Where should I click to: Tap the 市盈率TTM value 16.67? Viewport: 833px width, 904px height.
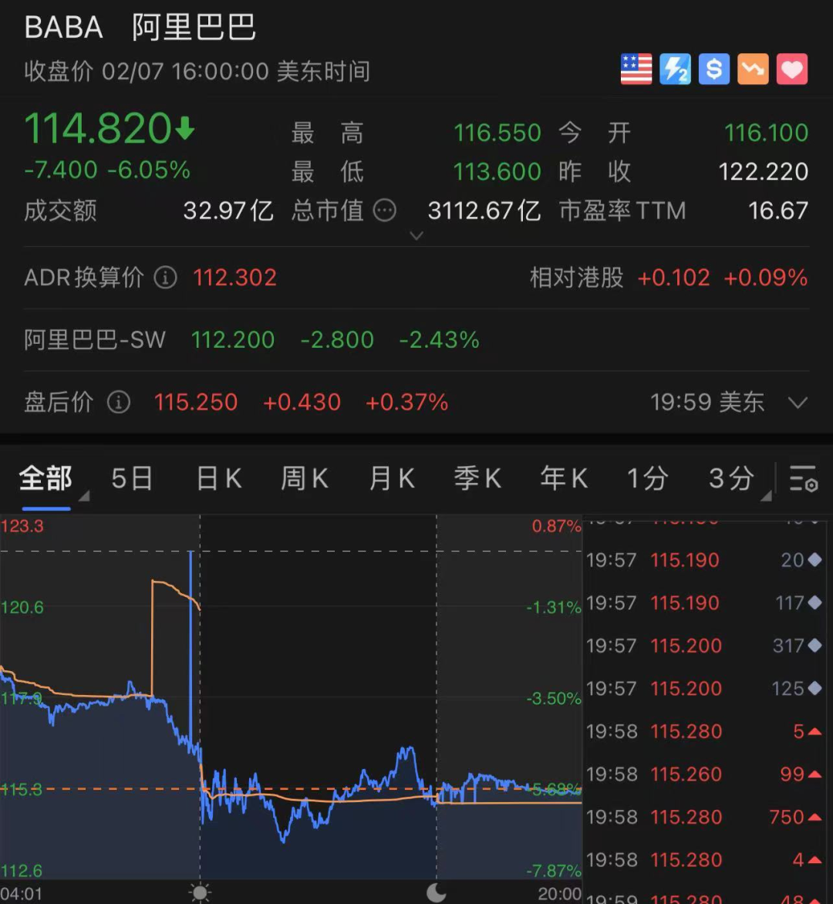pyautogui.click(x=778, y=211)
